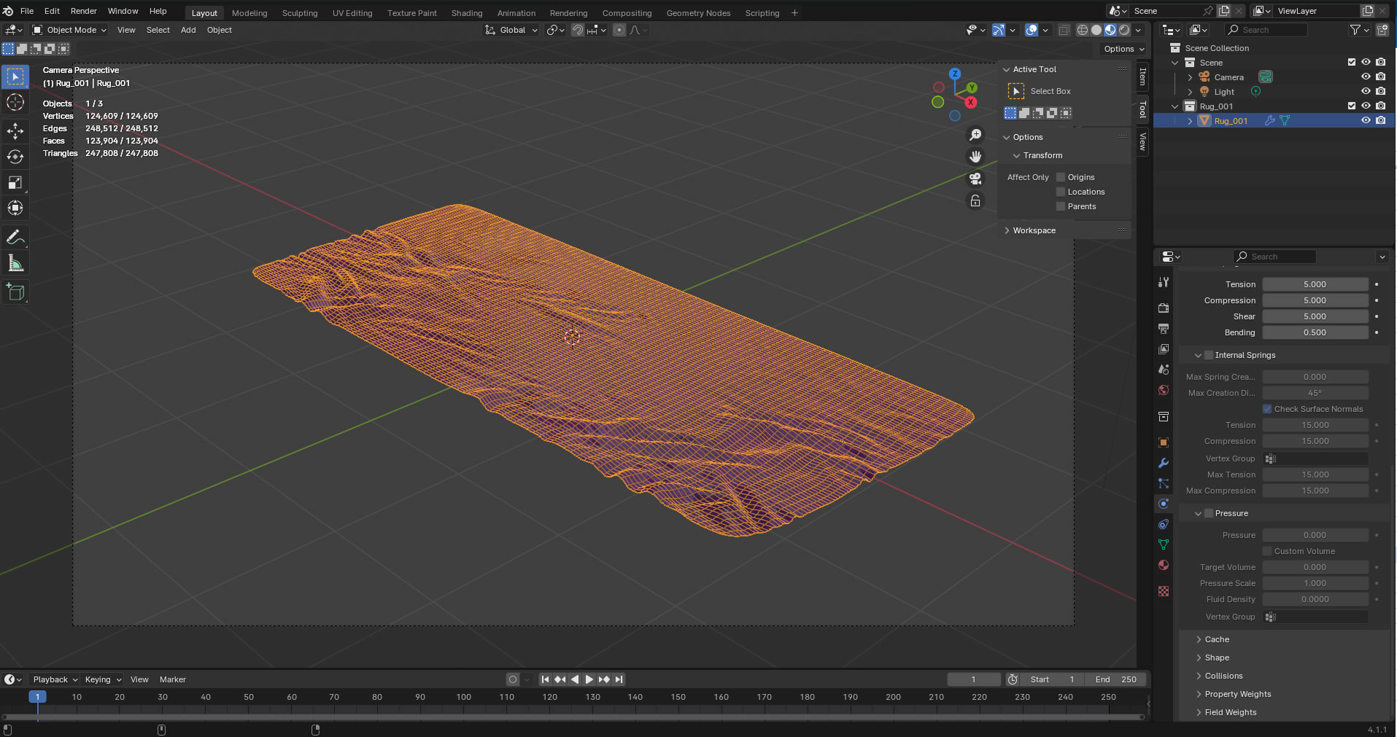Activate the Rotate tool
Viewport: 1397px width, 737px height.
(x=15, y=157)
